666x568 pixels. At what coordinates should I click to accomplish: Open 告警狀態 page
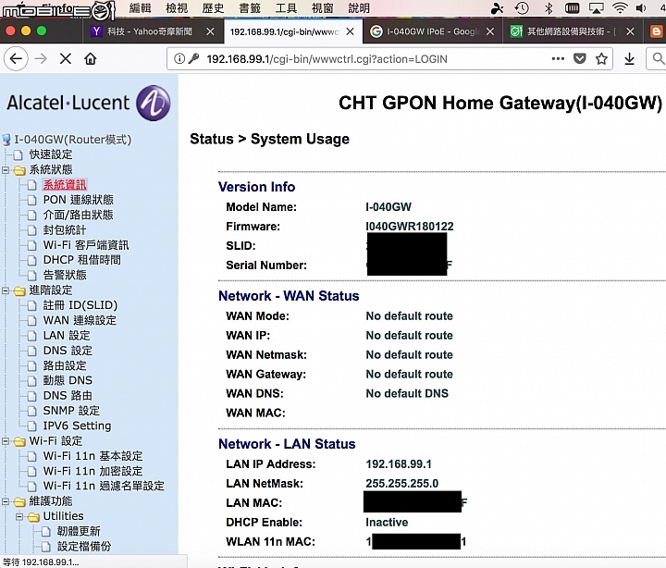(65, 275)
